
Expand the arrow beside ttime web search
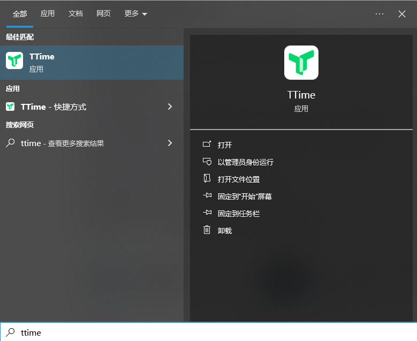(x=170, y=143)
